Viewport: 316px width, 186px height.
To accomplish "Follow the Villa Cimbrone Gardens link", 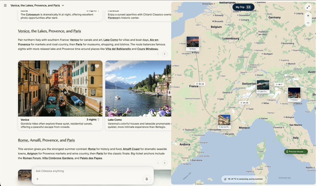I will click(x=58, y=158).
